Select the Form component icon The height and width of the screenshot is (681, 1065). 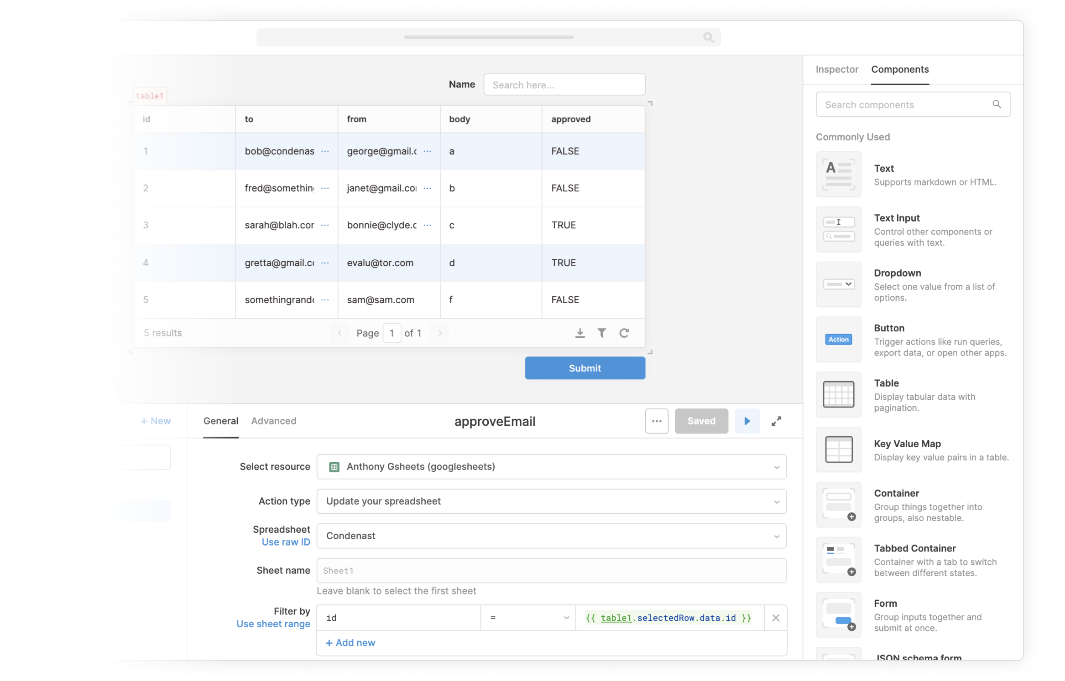[838, 615]
